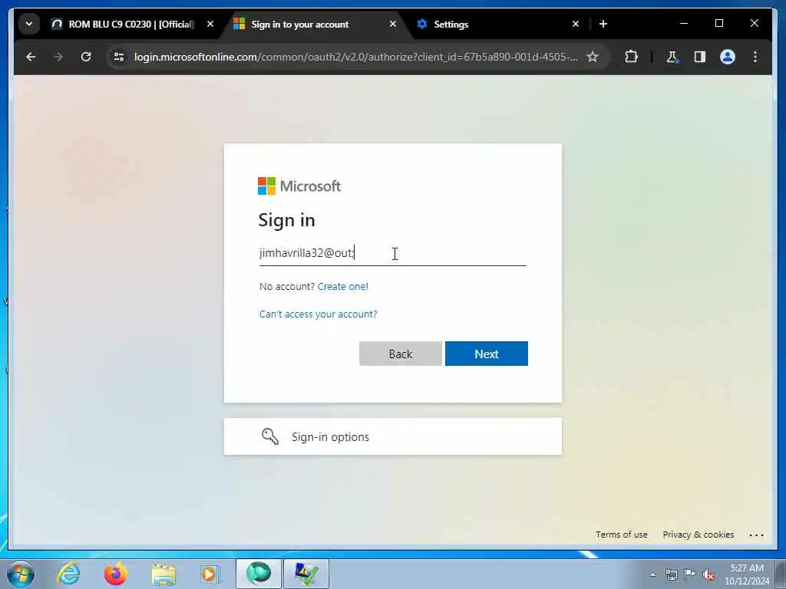
Task: Open the Chrome profile avatar
Action: (728, 57)
